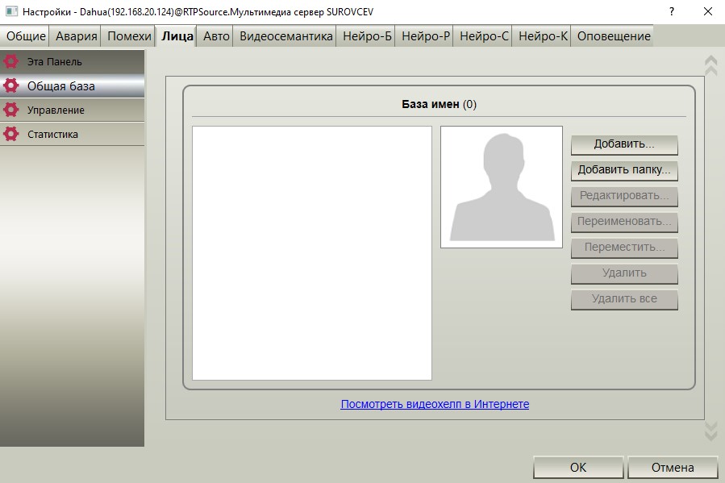This screenshot has height=483, width=725.
Task: Click the gear icon beside Эта Панель
Action: click(x=11, y=61)
